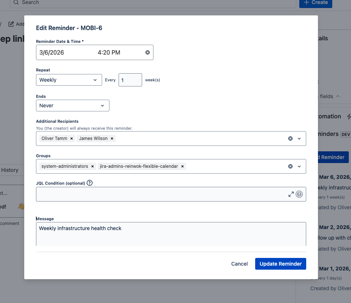Remove Oliver Tamm from recipients
This screenshot has width=351, height=303.
pyautogui.click(x=72, y=138)
